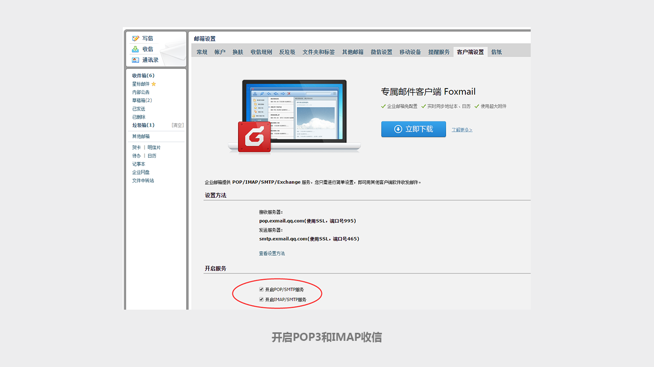Open 星标邮件 folder

(141, 84)
